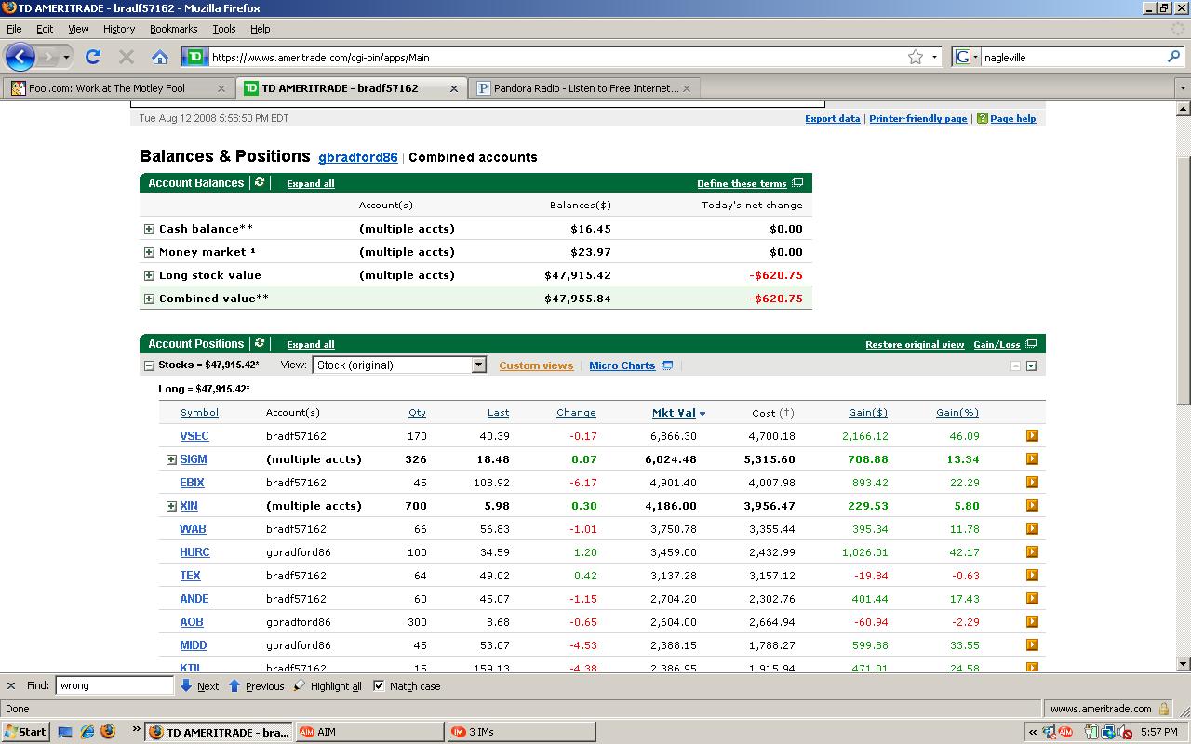1191x744 pixels.
Task: Click in the Find text field
Action: (114, 685)
